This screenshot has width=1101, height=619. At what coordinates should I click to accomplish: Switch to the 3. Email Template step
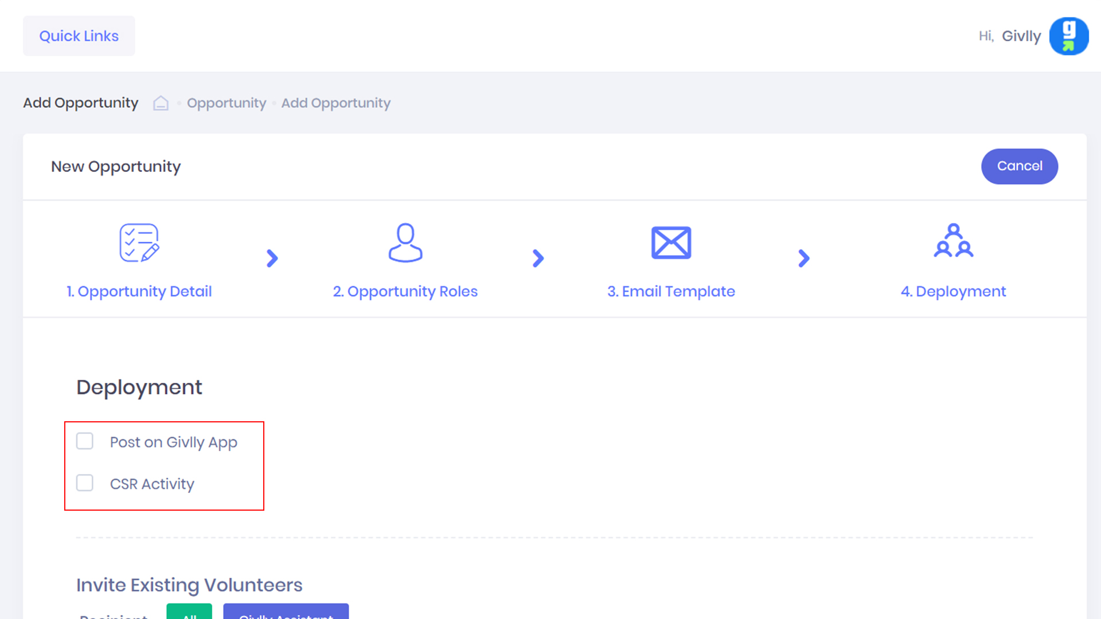pos(671,291)
